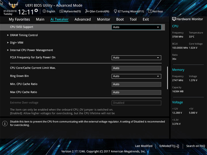Click the Extreme Over-voltage Disabled field
207x155 pixels.
tap(136, 103)
